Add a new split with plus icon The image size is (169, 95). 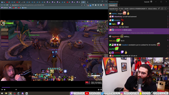point(168,8)
